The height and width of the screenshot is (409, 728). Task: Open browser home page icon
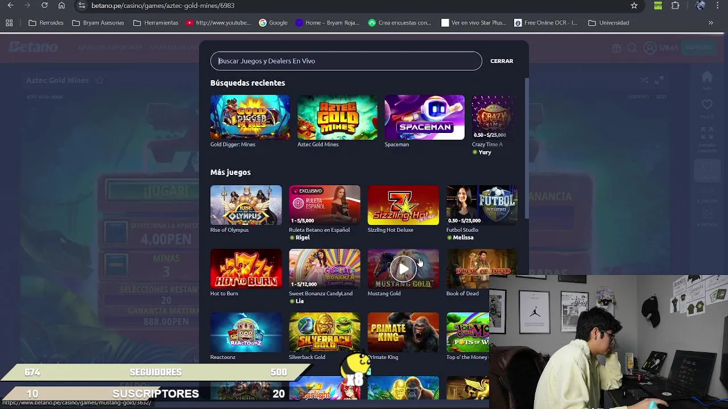pos(61,6)
